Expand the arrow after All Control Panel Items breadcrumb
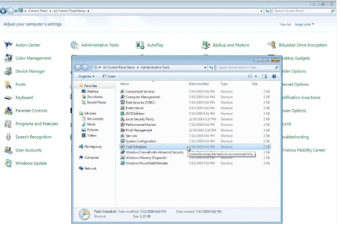The image size is (340, 225). click(x=88, y=11)
